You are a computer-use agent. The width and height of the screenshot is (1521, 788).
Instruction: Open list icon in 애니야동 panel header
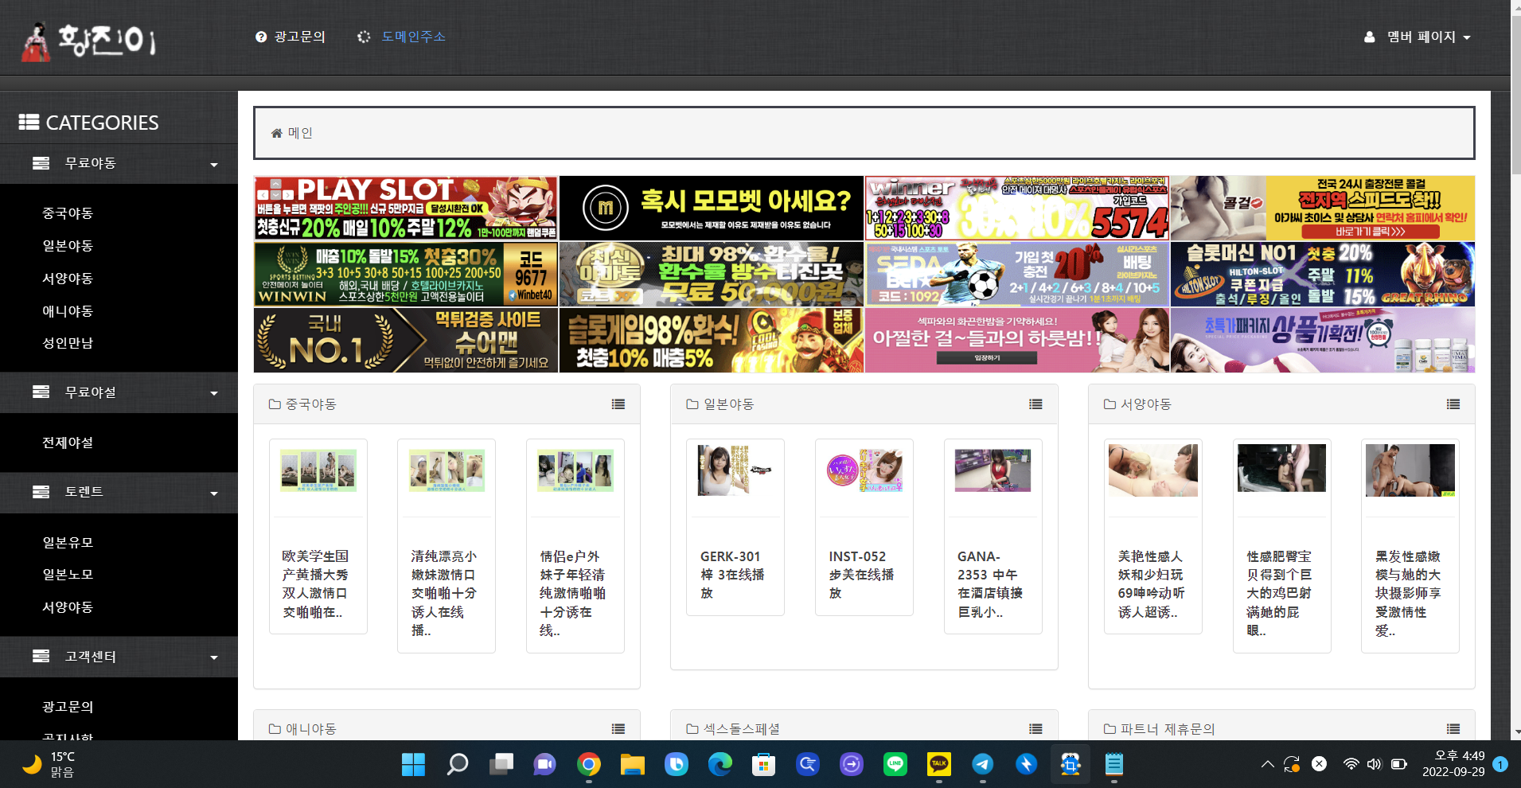(618, 729)
